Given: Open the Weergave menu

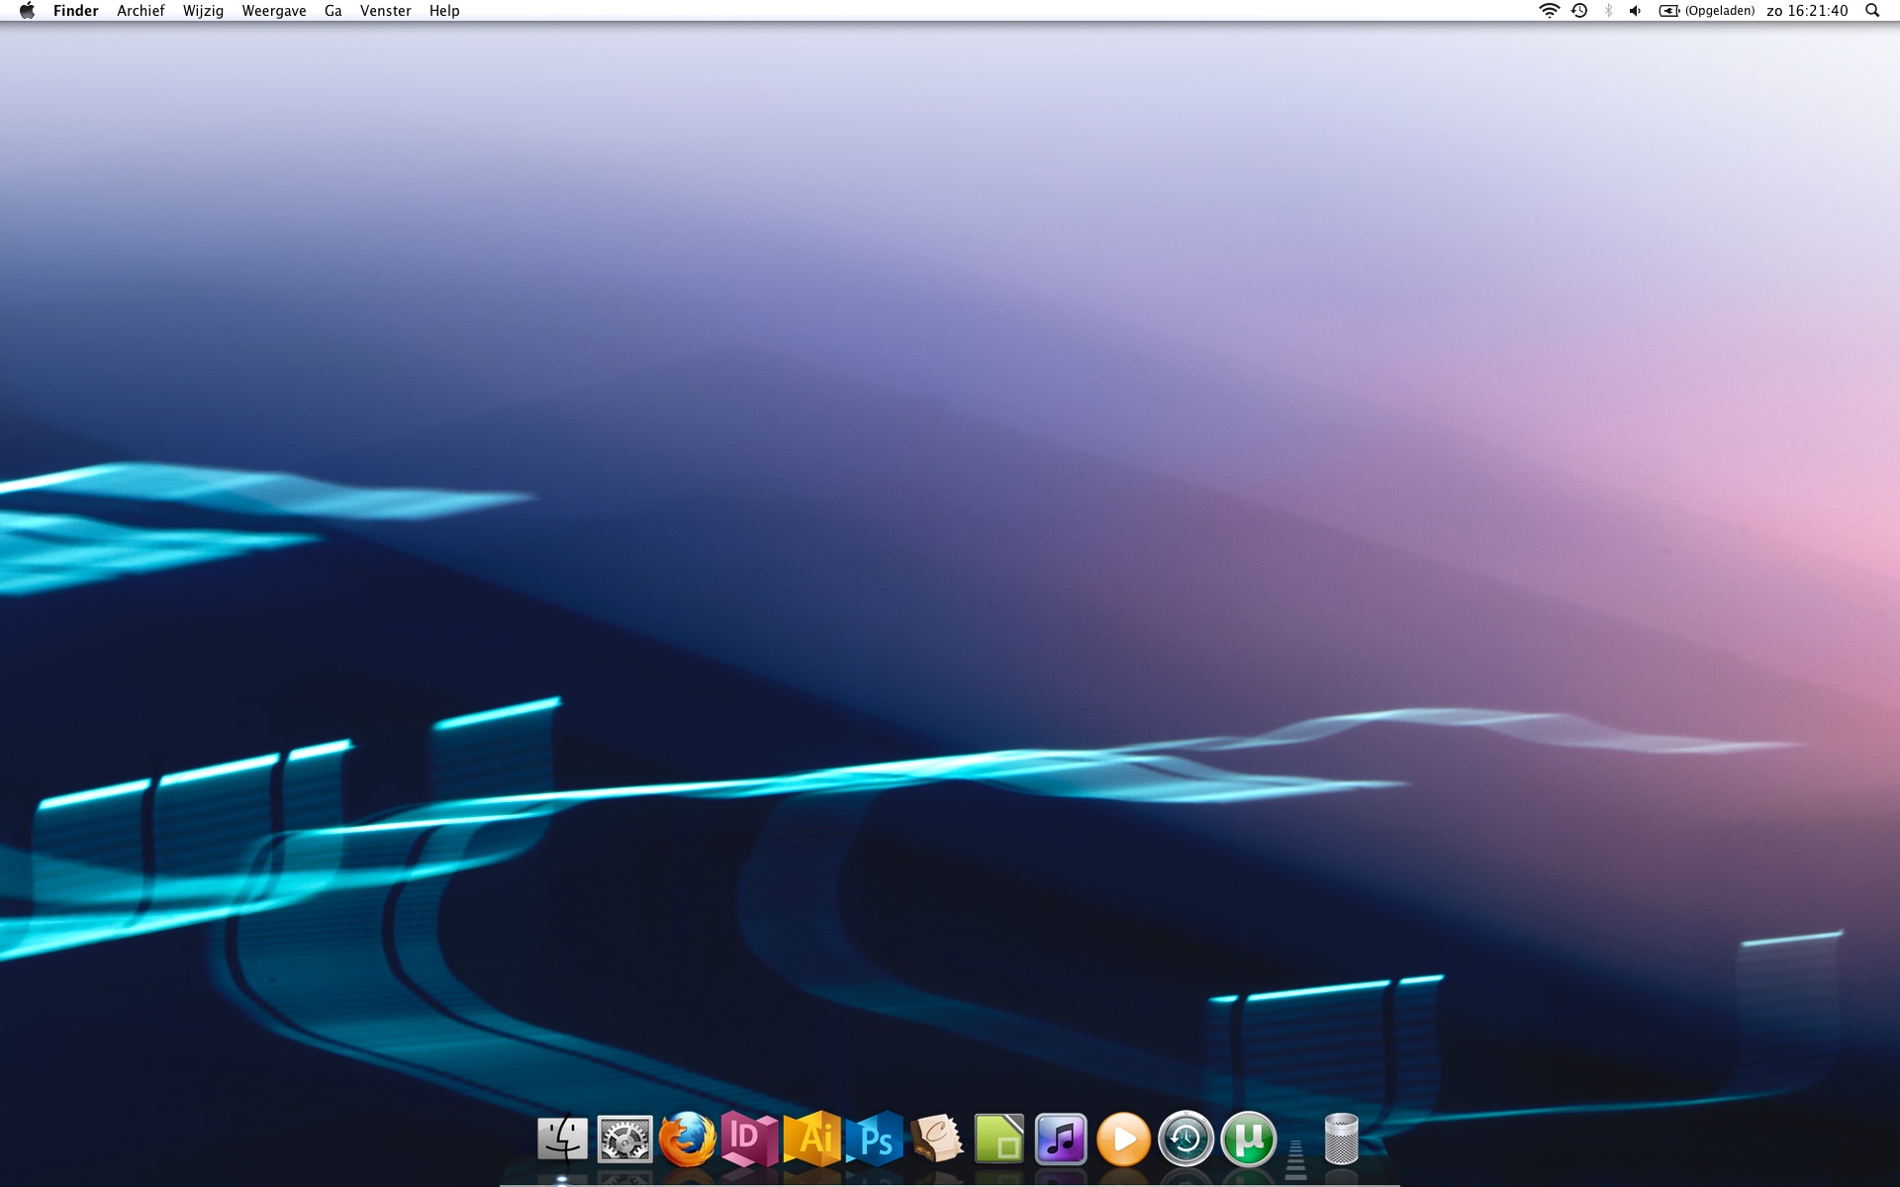Looking at the screenshot, I should (x=274, y=11).
